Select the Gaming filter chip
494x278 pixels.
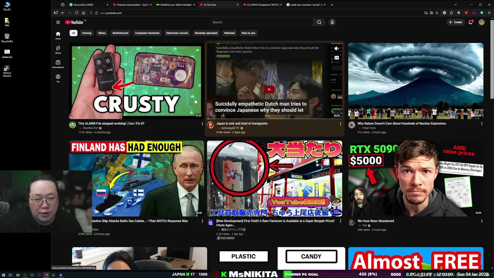pyautogui.click(x=86, y=33)
